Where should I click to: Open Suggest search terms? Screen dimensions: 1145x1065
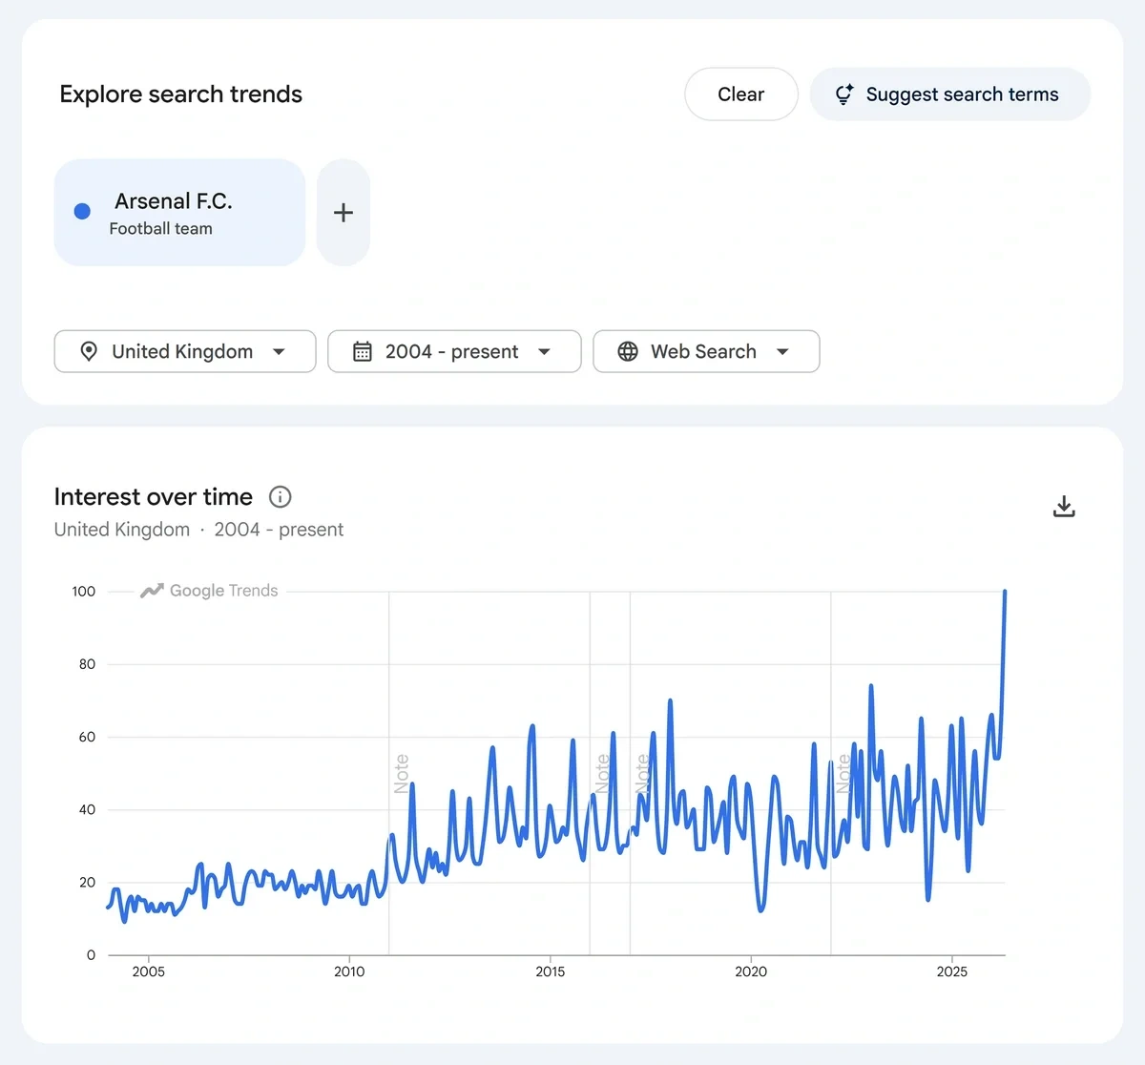[950, 94]
